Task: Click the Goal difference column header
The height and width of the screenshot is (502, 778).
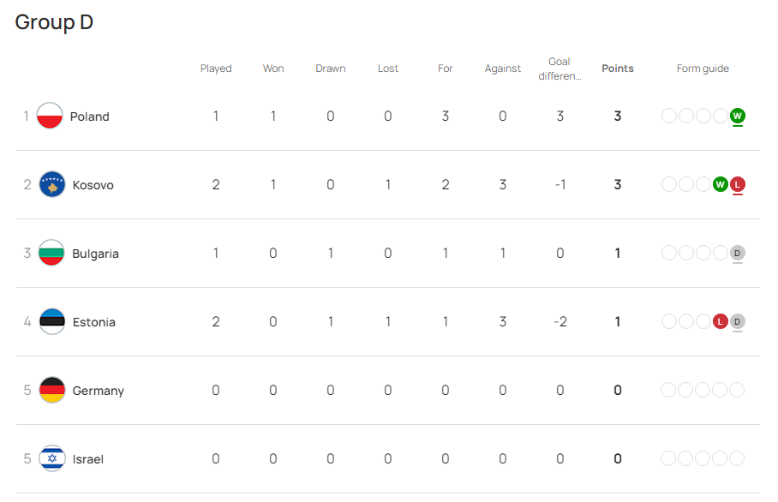Action: pyautogui.click(x=560, y=69)
